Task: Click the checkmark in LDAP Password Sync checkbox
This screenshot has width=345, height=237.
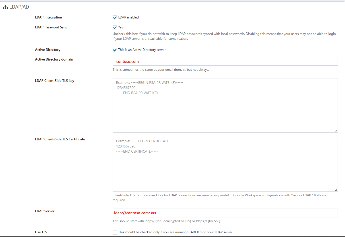Action: tap(115, 27)
